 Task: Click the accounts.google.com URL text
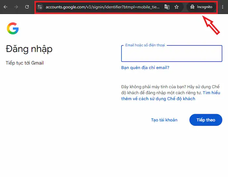point(103,7)
